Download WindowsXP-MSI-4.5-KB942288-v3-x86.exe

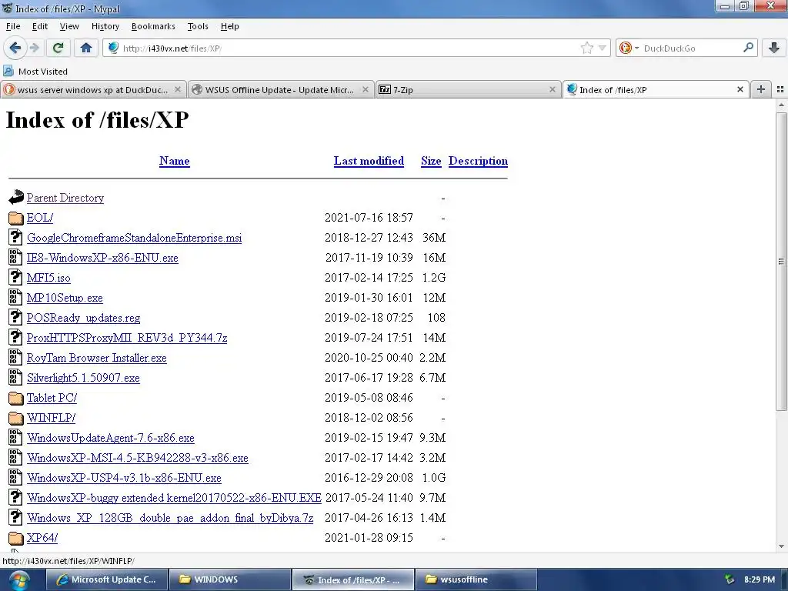coord(138,458)
